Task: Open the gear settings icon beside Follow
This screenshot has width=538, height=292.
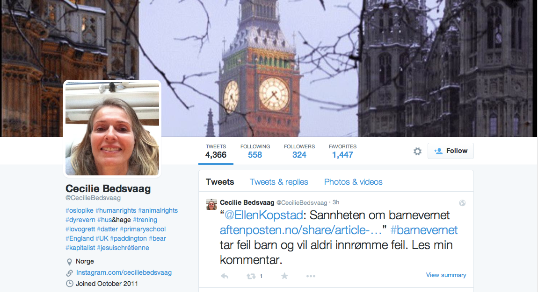Action: point(417,151)
